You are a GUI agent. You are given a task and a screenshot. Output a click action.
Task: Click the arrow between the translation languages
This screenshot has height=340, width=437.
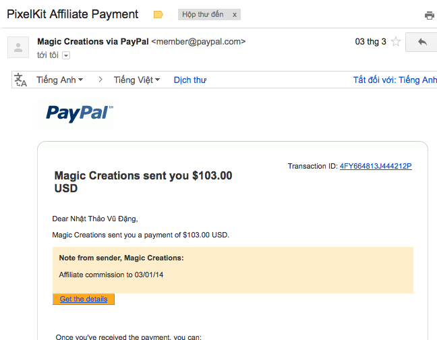coord(100,80)
